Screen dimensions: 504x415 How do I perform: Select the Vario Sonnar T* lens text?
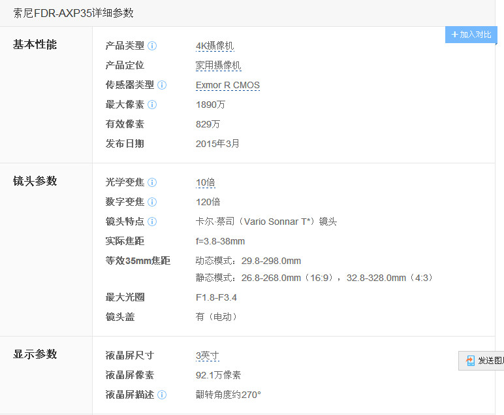[x=266, y=222]
